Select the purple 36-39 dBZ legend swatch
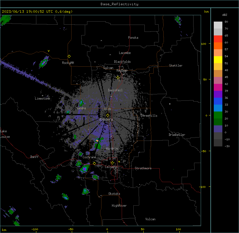 tap(218, 94)
